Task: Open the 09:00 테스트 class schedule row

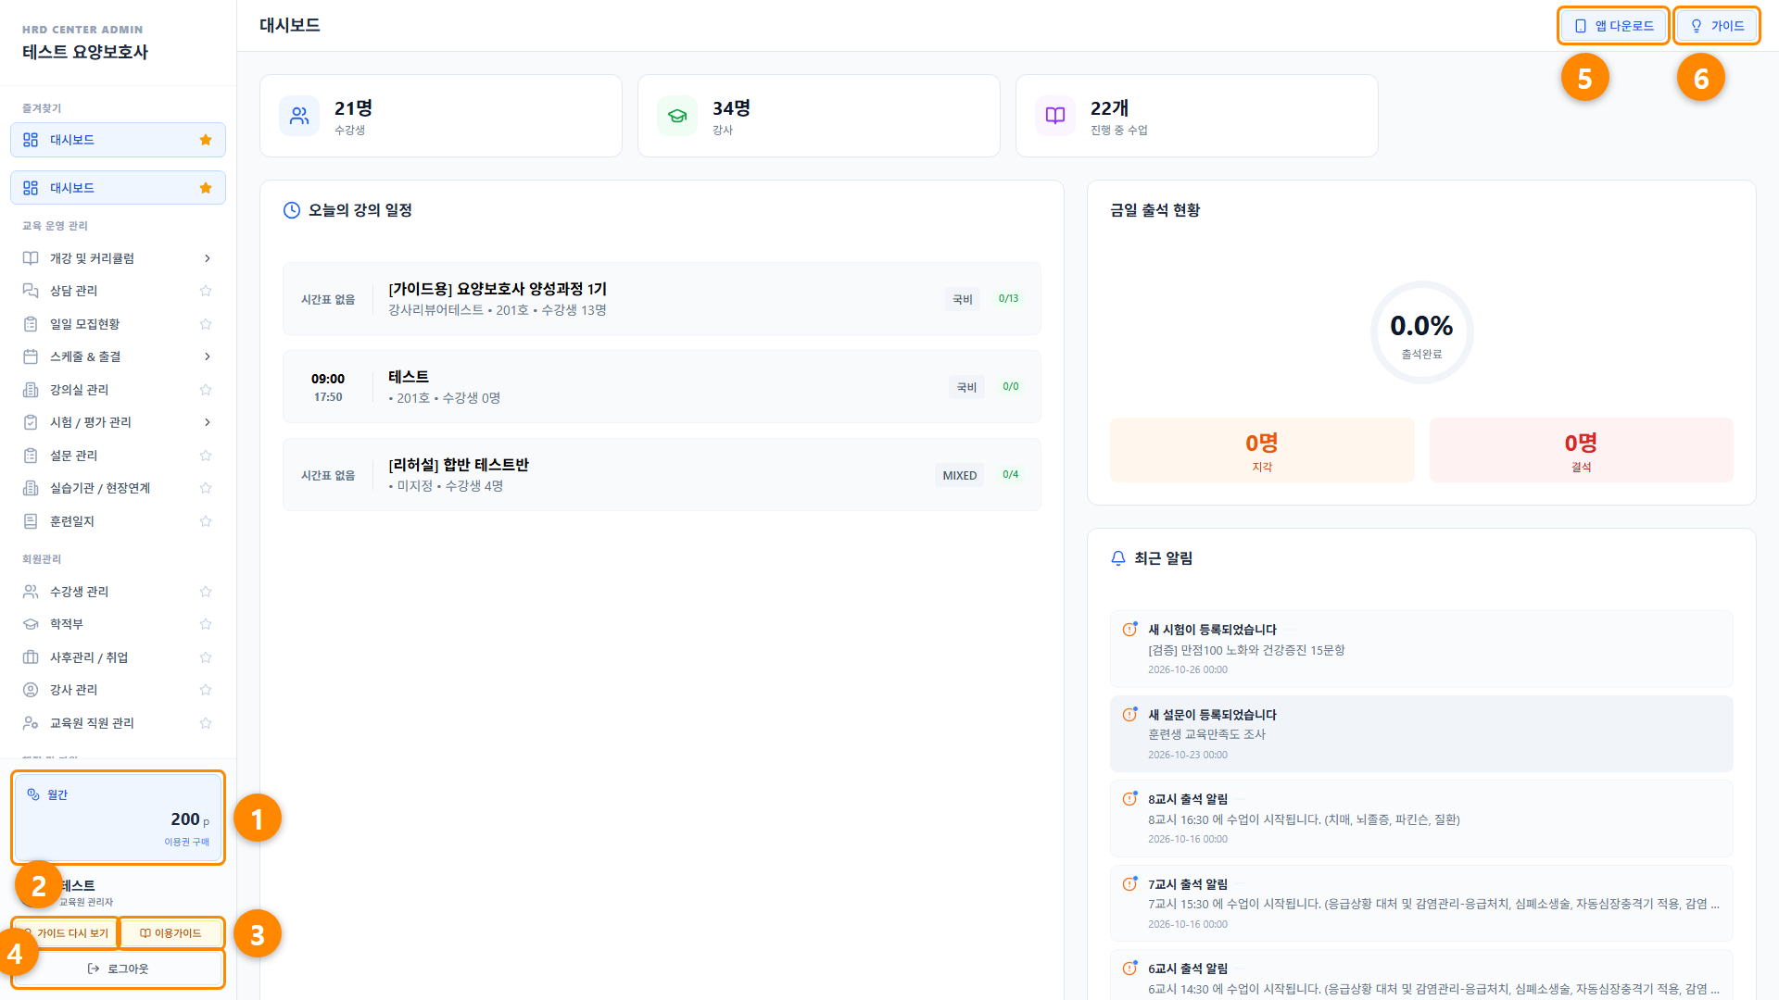Action: click(x=662, y=386)
